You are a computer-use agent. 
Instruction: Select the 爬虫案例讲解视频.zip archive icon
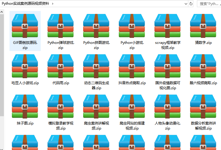pos(96,106)
